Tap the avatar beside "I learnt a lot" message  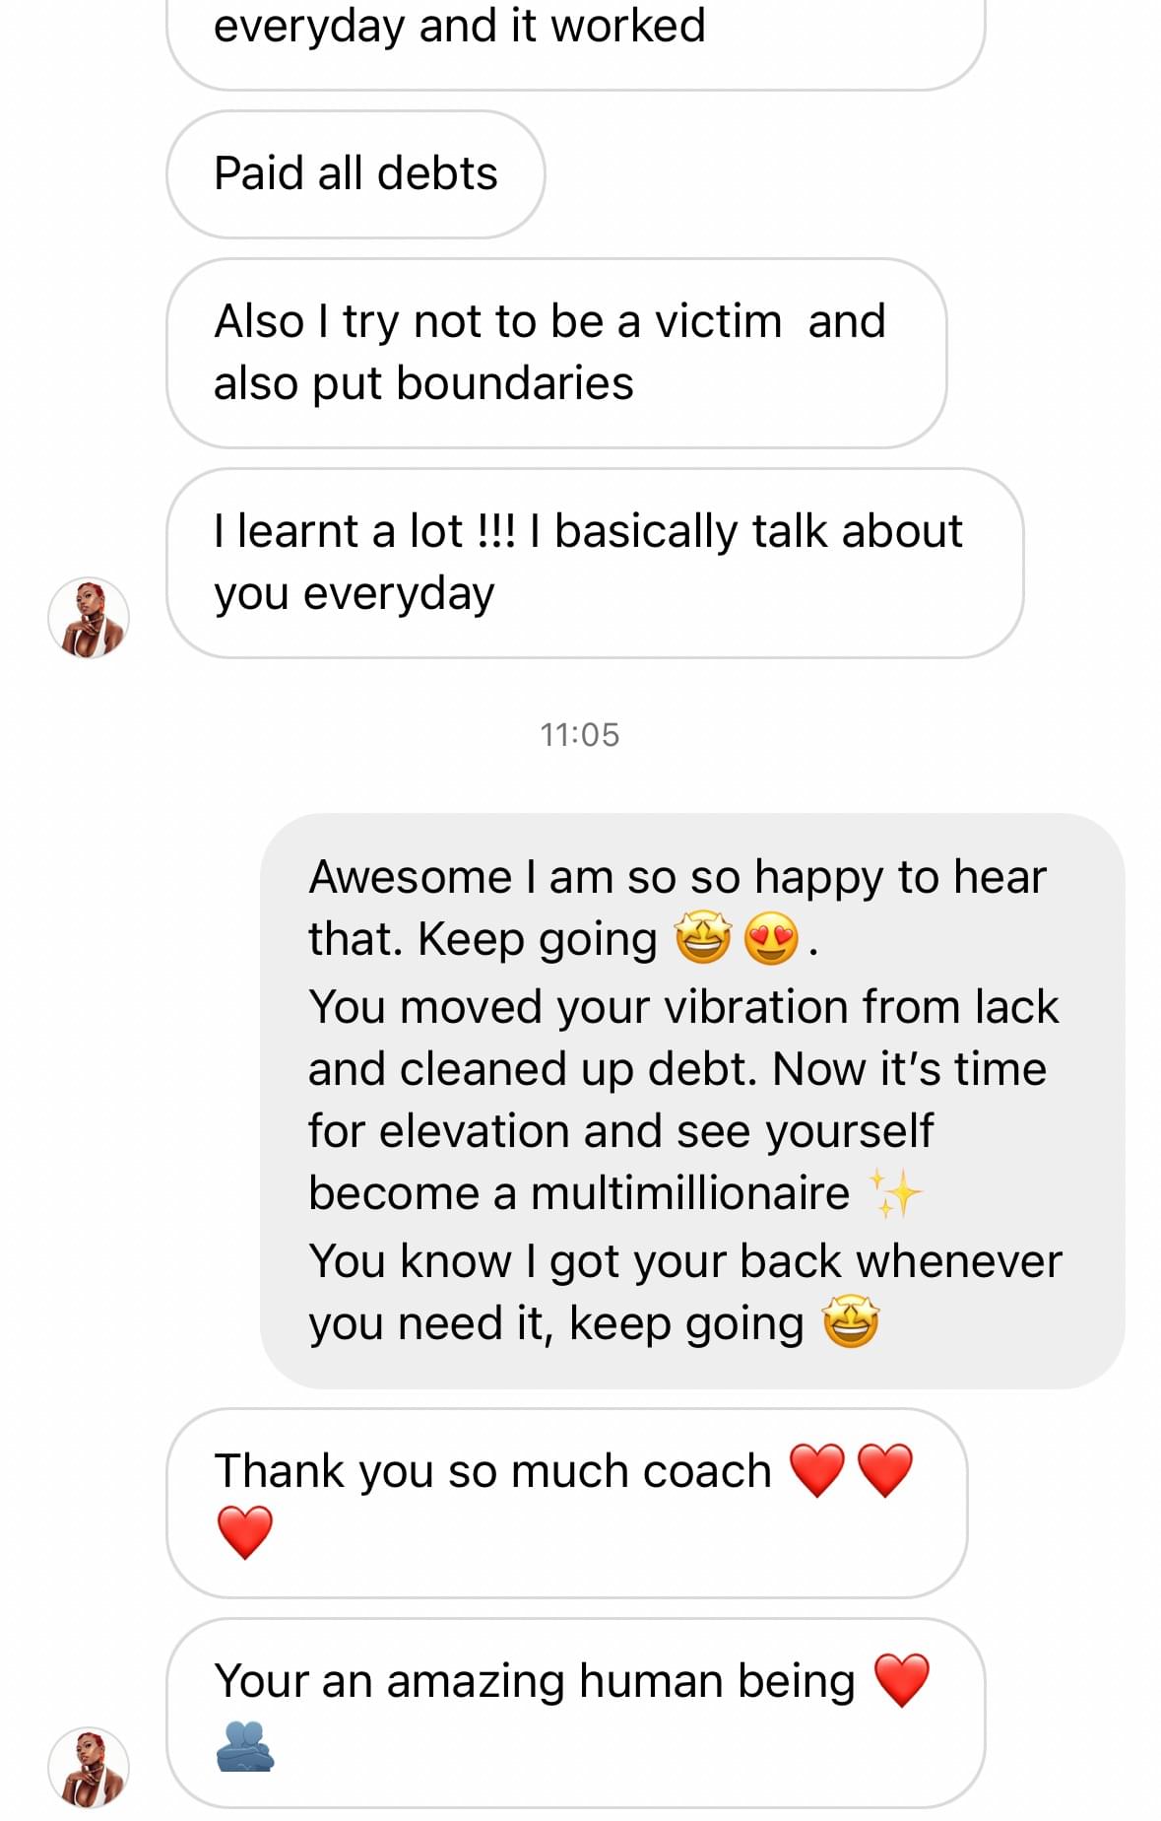[x=89, y=618]
